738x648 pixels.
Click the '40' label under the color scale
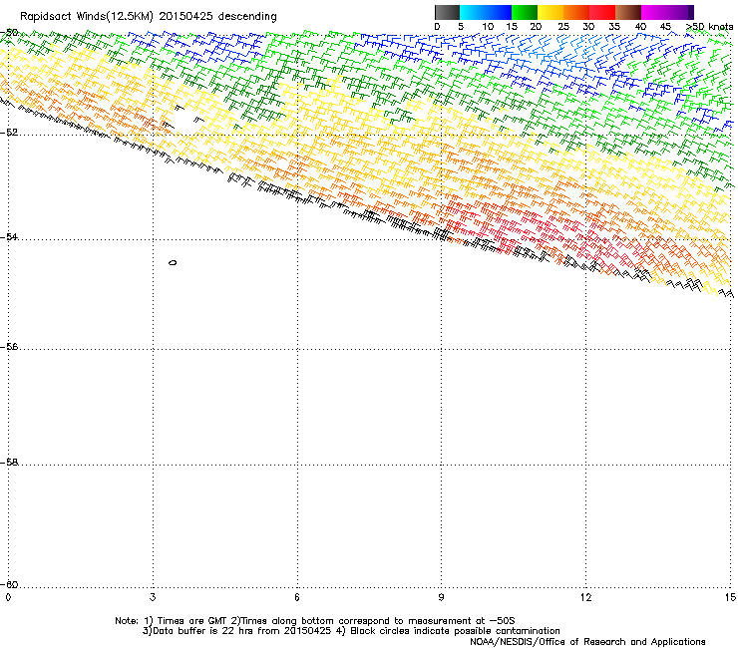[x=640, y=27]
